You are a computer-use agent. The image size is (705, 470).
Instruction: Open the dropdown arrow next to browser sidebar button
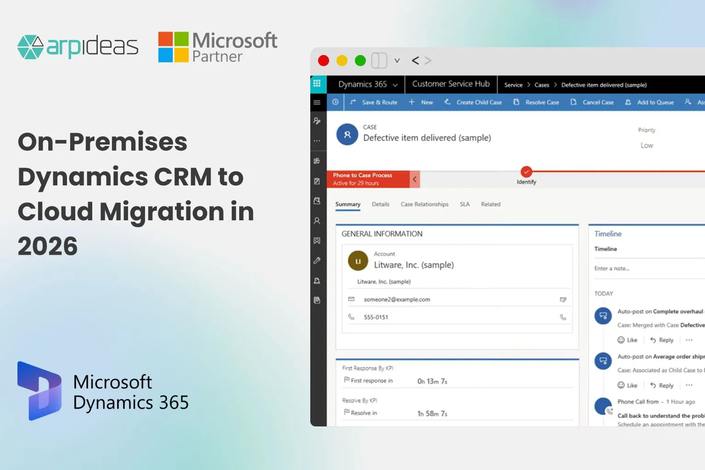point(397,61)
